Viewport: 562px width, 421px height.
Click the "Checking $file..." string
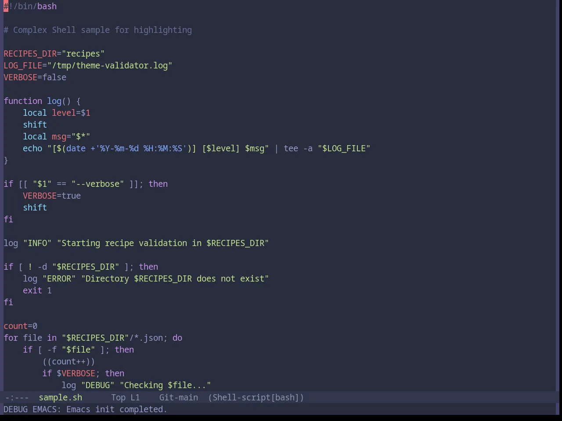165,385
